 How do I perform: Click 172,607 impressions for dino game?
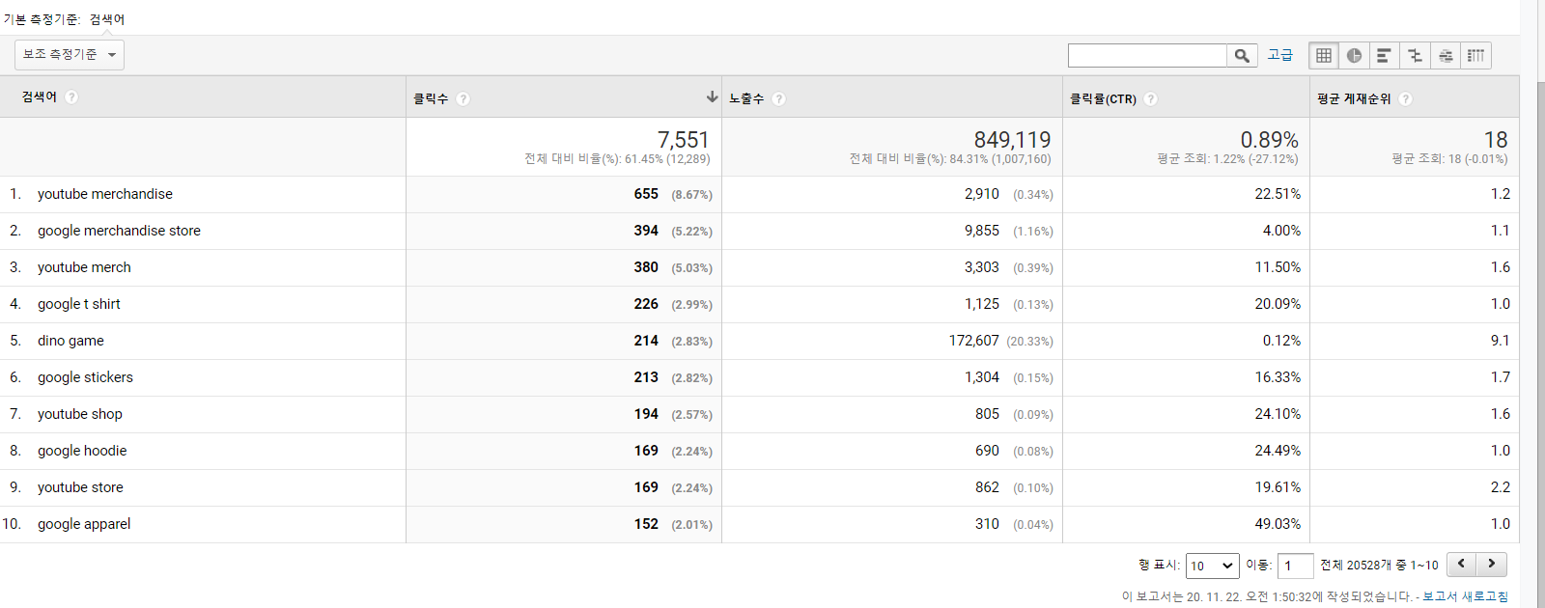click(974, 341)
